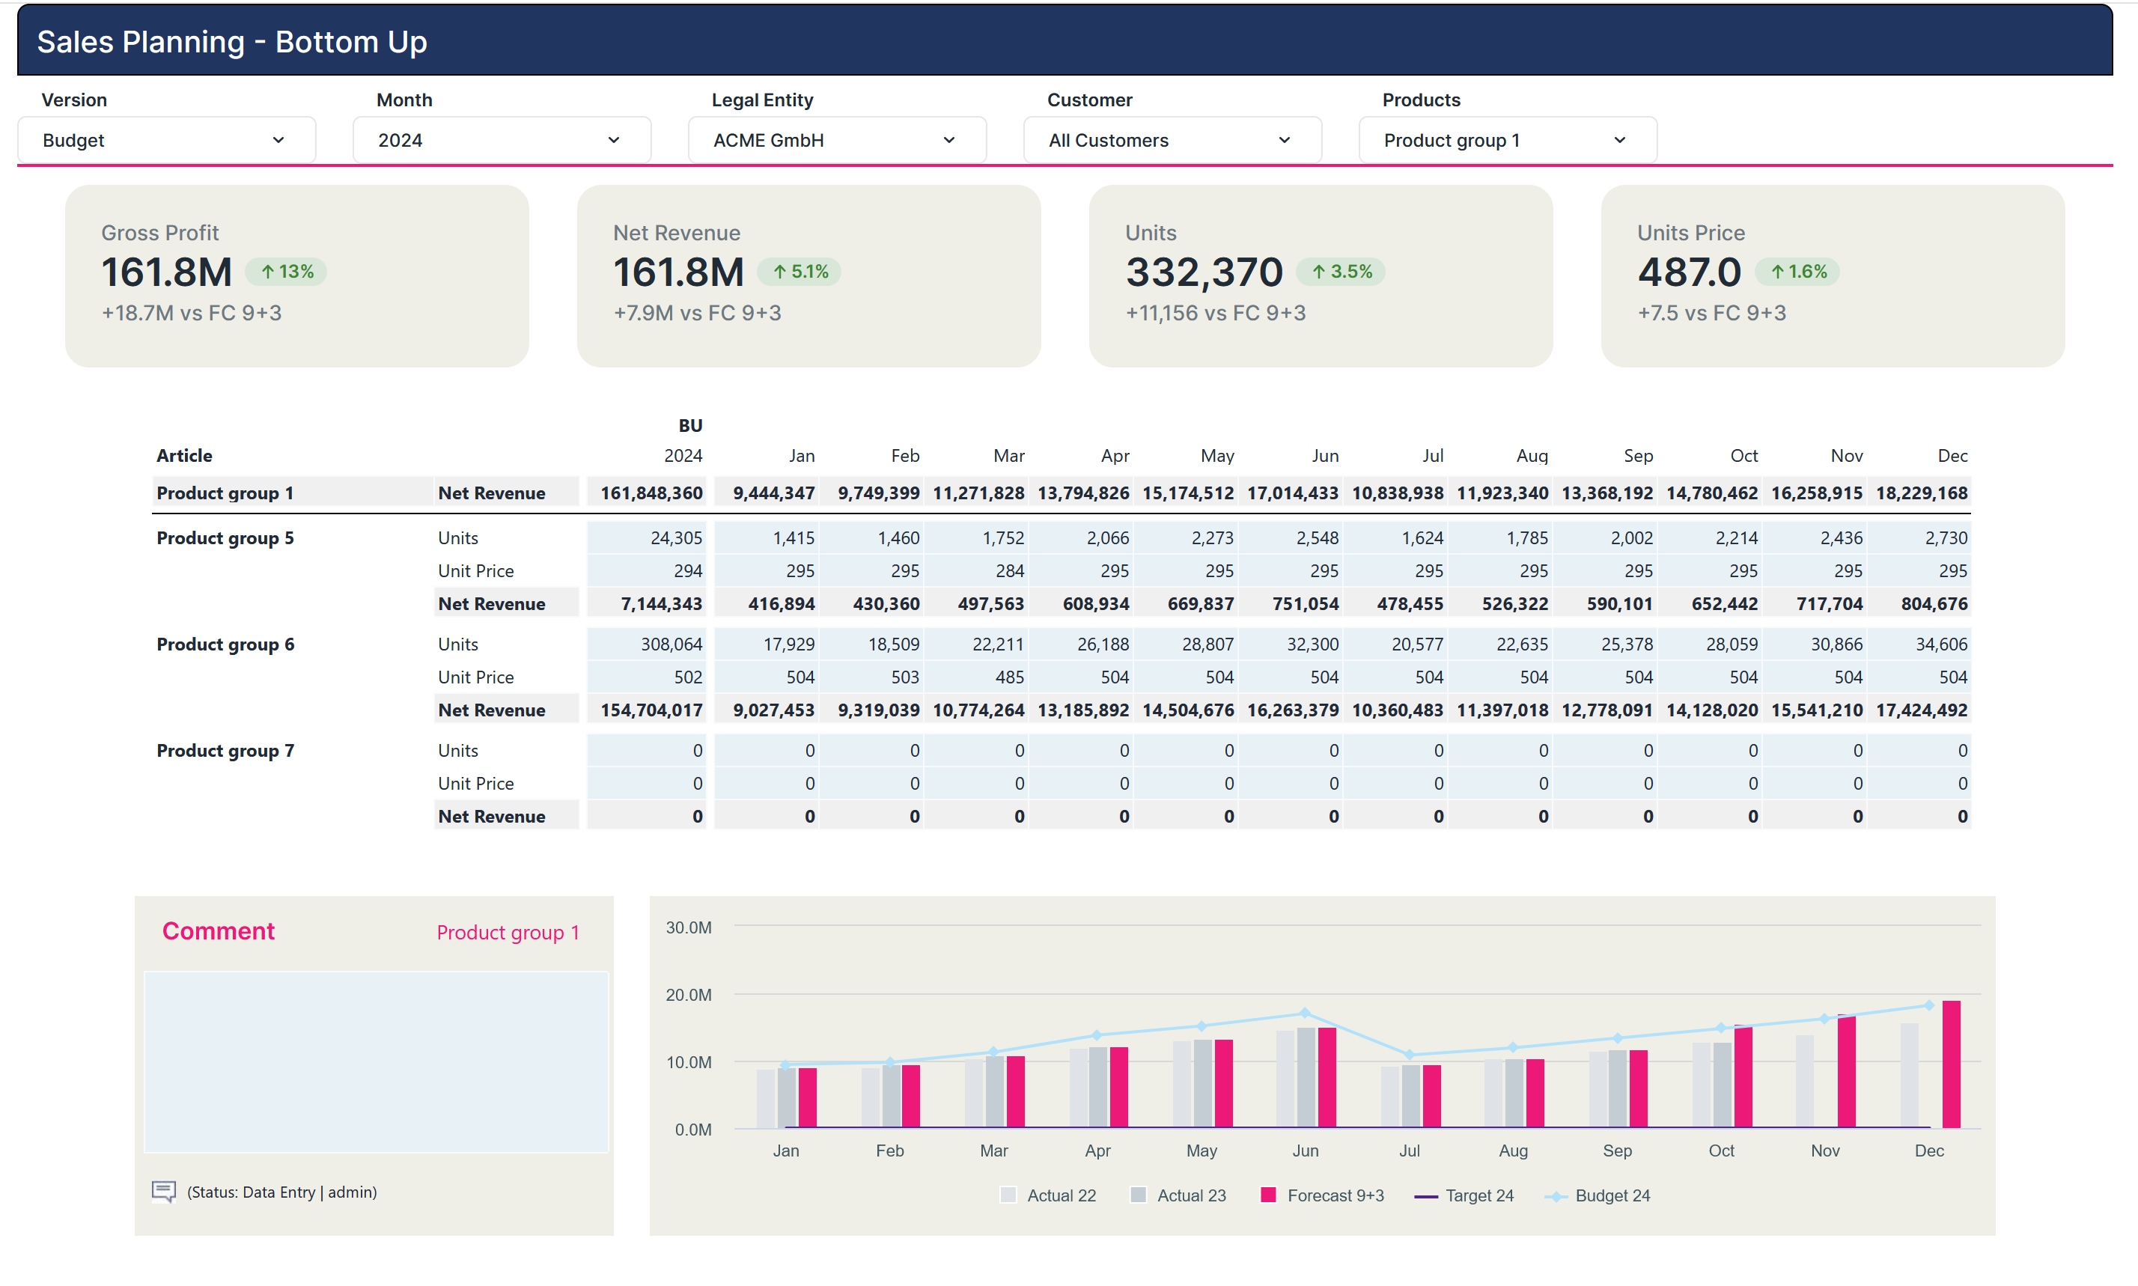Click the Product group 5 row label
The image size is (2138, 1286).
225,538
